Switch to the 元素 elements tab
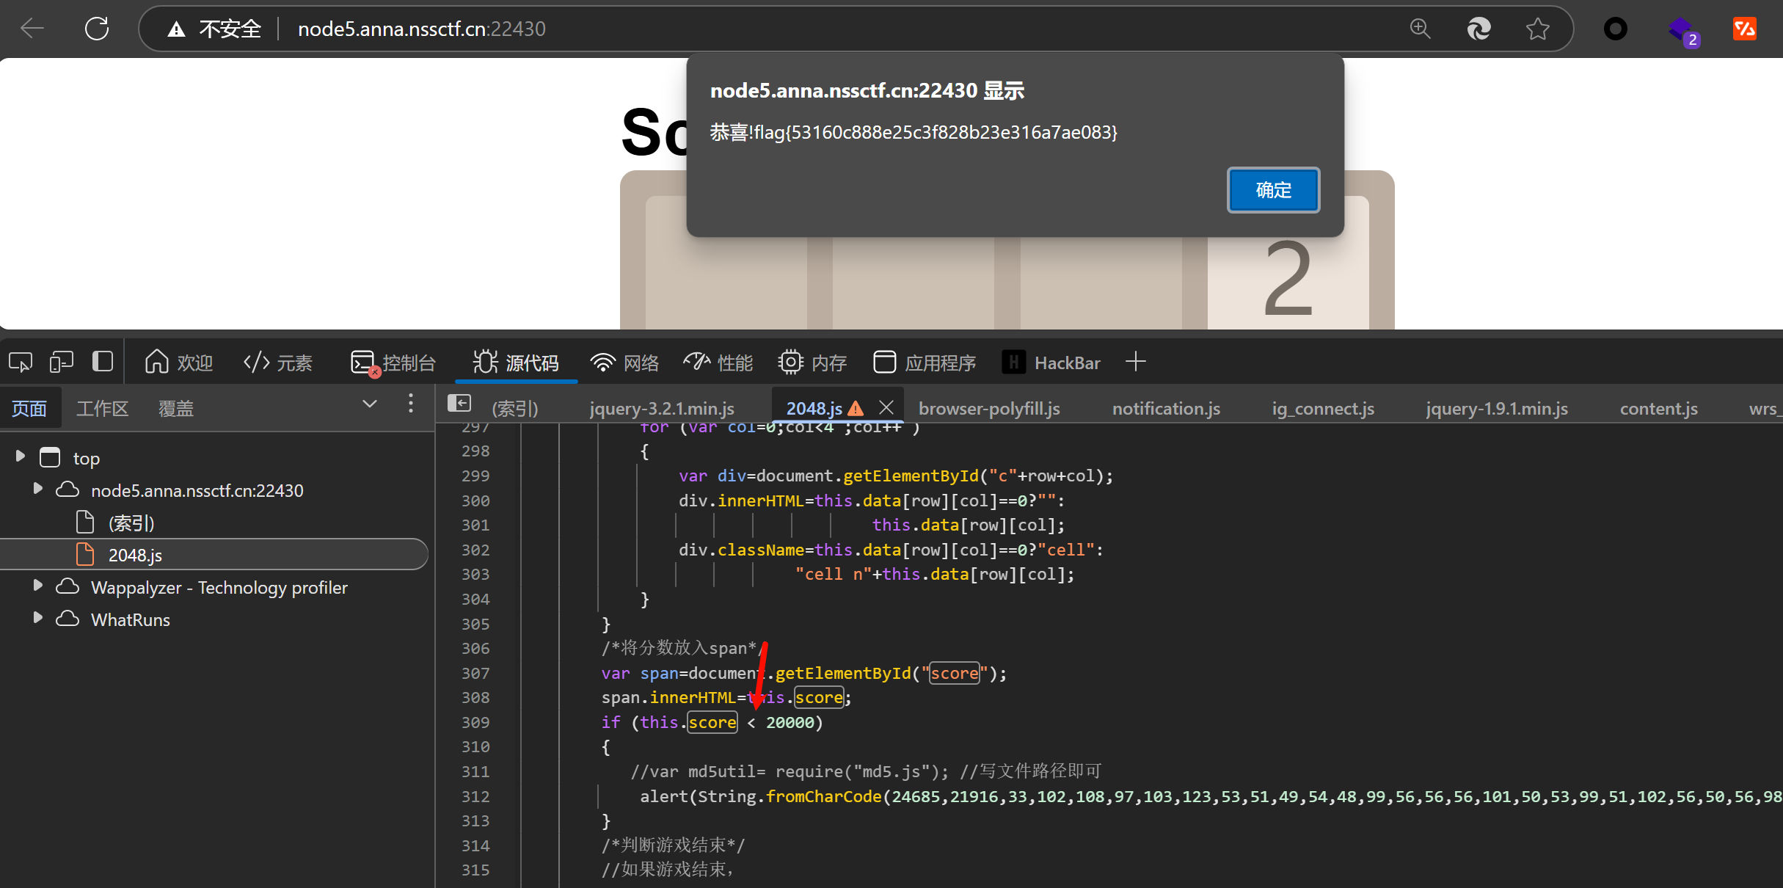1783x888 pixels. point(278,363)
